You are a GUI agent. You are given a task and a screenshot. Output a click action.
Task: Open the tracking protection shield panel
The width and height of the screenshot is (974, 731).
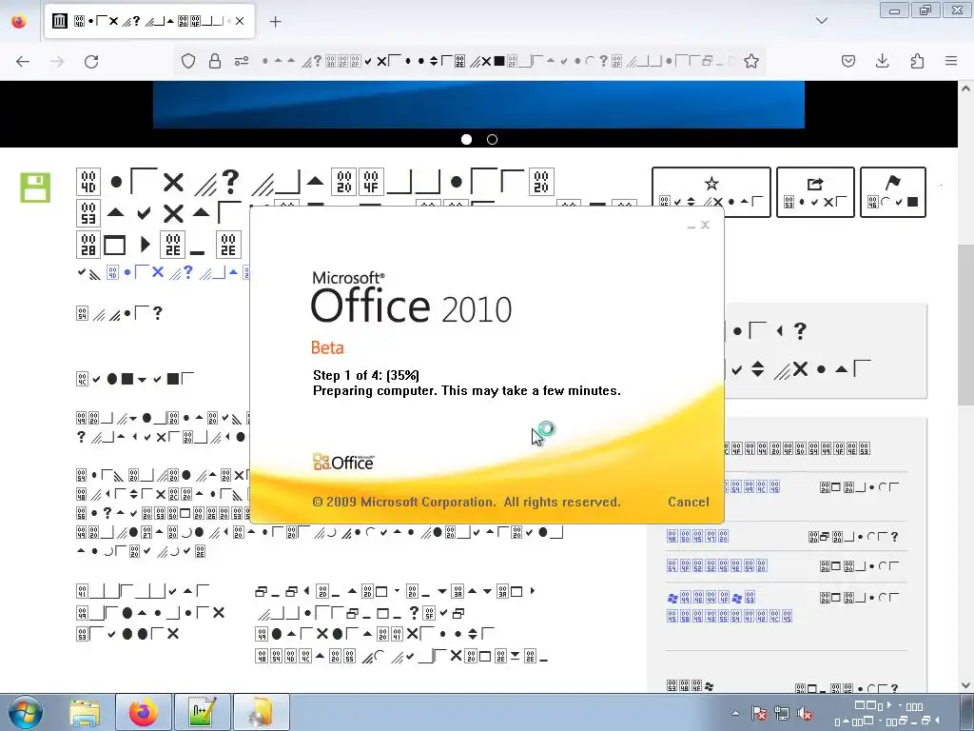tap(188, 61)
